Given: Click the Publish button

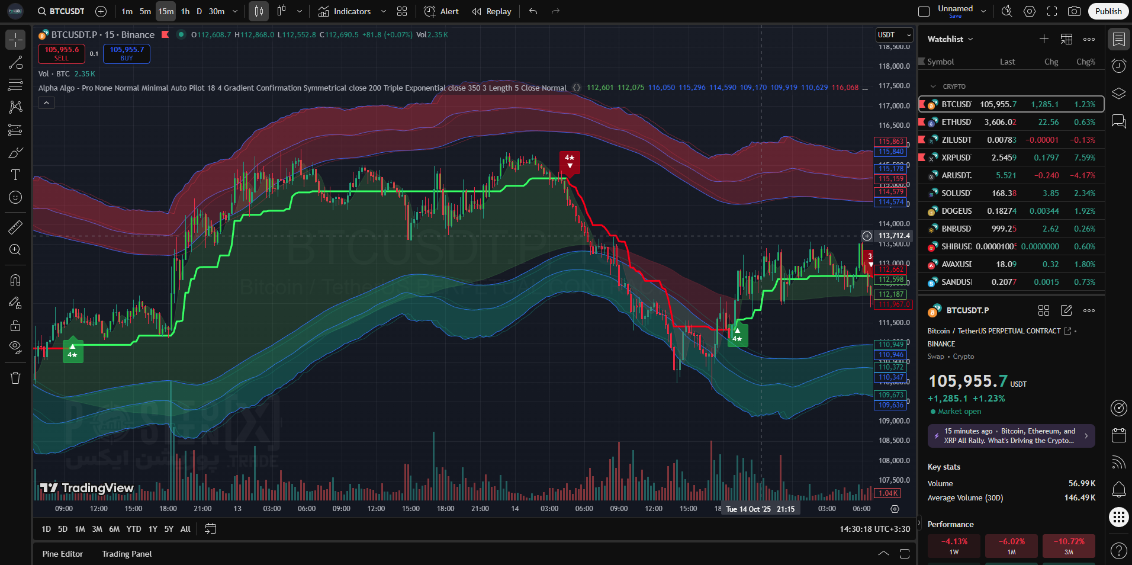Looking at the screenshot, I should point(1108,11).
